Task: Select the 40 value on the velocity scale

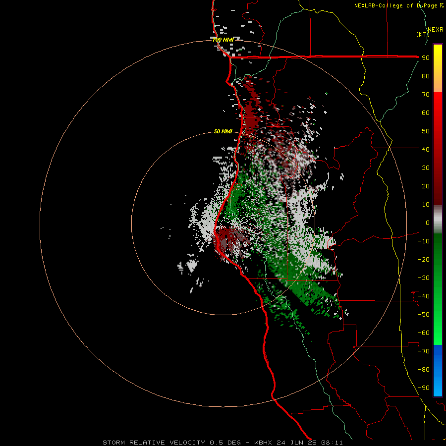Action: click(426, 150)
